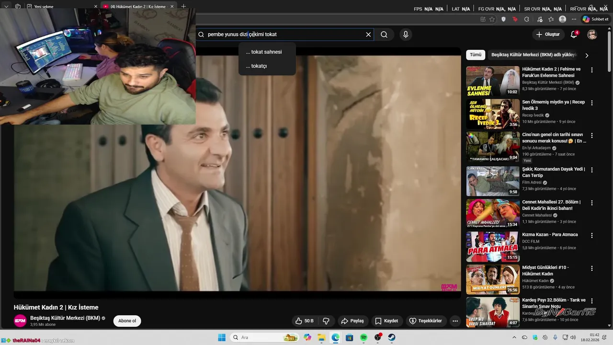The height and width of the screenshot is (345, 613).
Task: Open YouTube notifications bell
Action: pos(574,34)
